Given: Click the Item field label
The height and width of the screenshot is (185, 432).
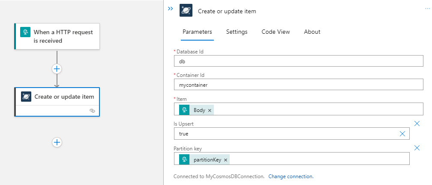Looking at the screenshot, I should [x=182, y=99].
